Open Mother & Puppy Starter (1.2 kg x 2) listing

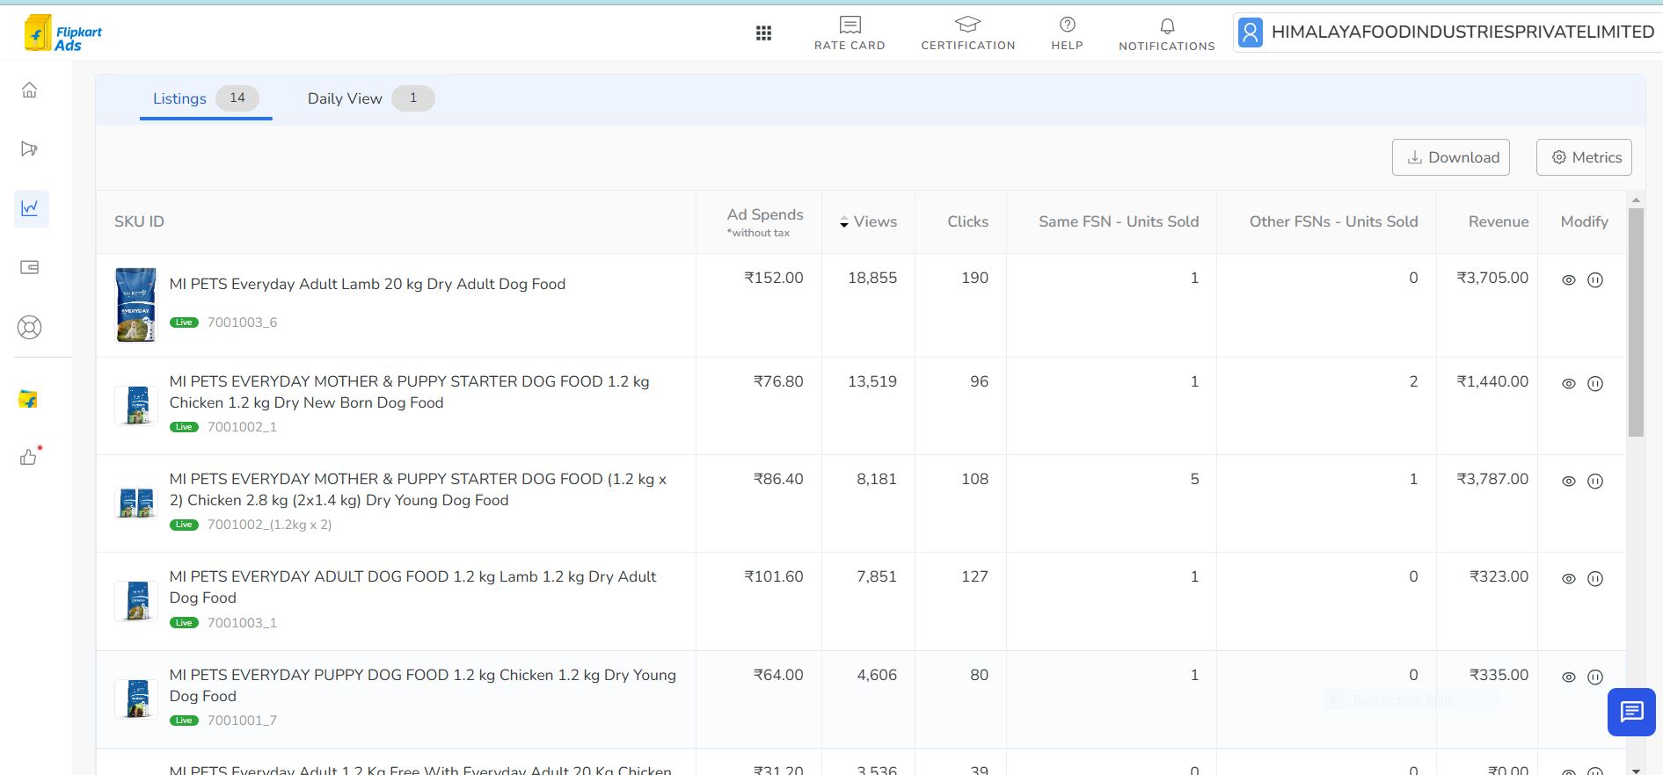pos(418,489)
